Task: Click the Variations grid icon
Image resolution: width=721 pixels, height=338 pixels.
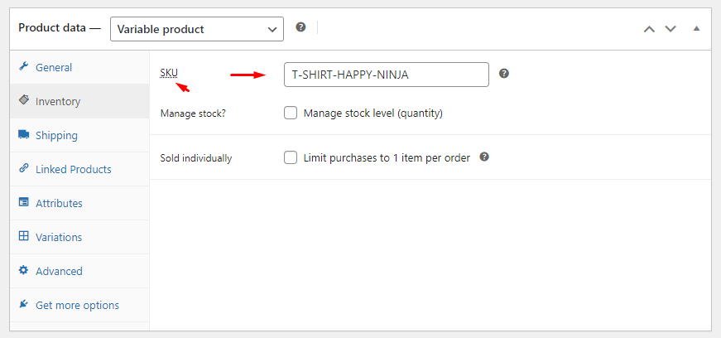Action: (x=23, y=236)
